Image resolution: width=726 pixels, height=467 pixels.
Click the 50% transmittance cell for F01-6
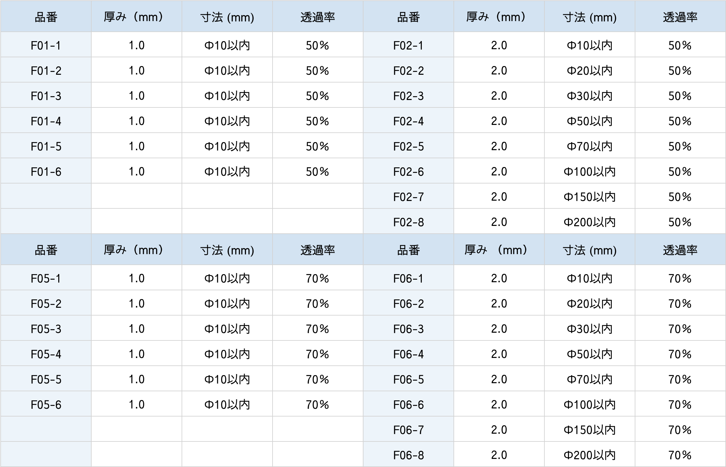(x=317, y=172)
